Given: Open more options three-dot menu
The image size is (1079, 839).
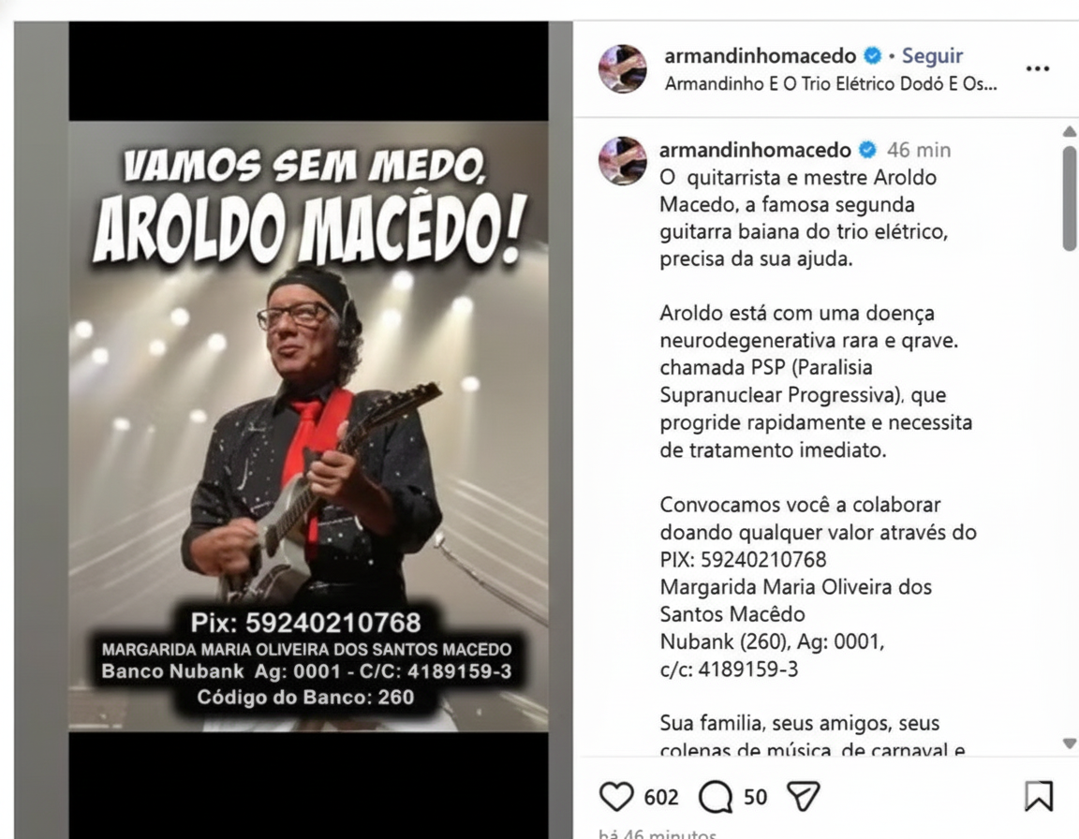Looking at the screenshot, I should pyautogui.click(x=1037, y=68).
